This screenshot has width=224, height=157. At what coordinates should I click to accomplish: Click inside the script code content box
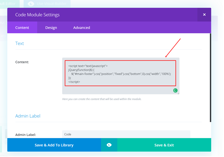coord(120,74)
